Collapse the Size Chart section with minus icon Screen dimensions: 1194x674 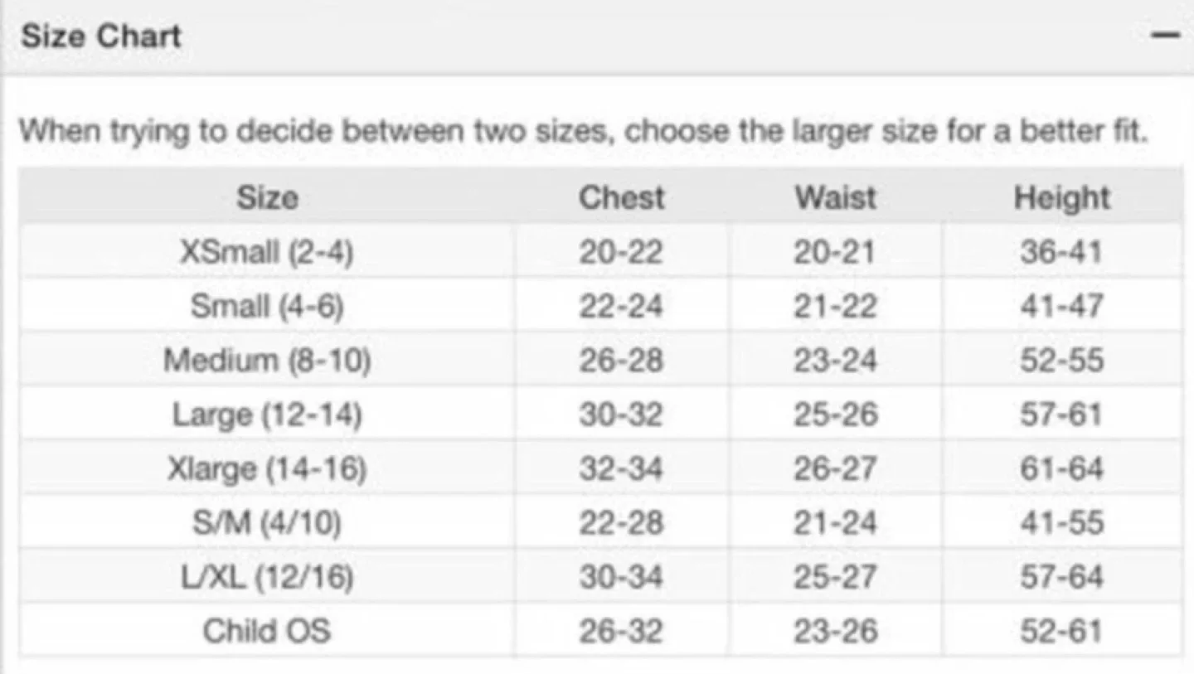pos(1166,36)
